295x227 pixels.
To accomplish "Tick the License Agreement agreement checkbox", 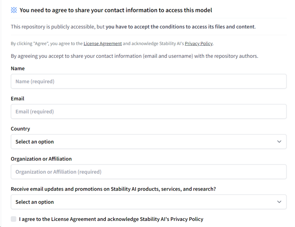I will [x=14, y=219].
